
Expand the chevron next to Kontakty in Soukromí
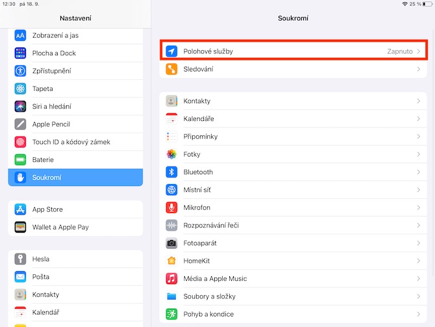coord(418,101)
